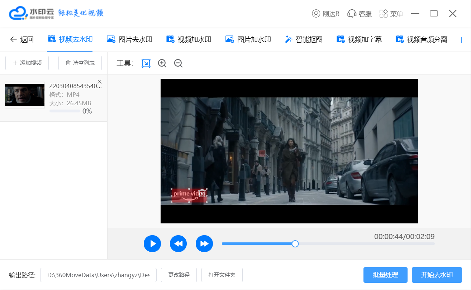Open the user account 刚达R
471x290 pixels.
(325, 14)
